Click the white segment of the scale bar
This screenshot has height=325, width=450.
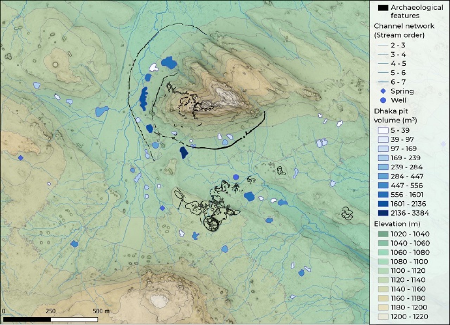74,320
